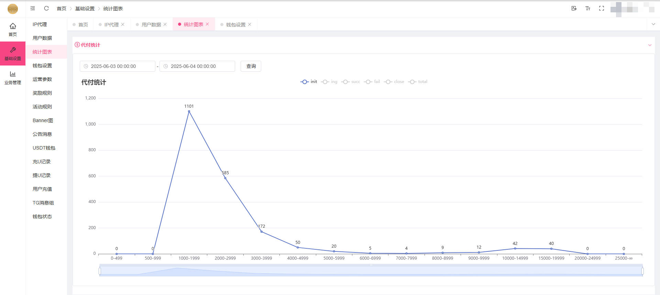Toggle the init series legend
The height and width of the screenshot is (295, 660).
[309, 82]
